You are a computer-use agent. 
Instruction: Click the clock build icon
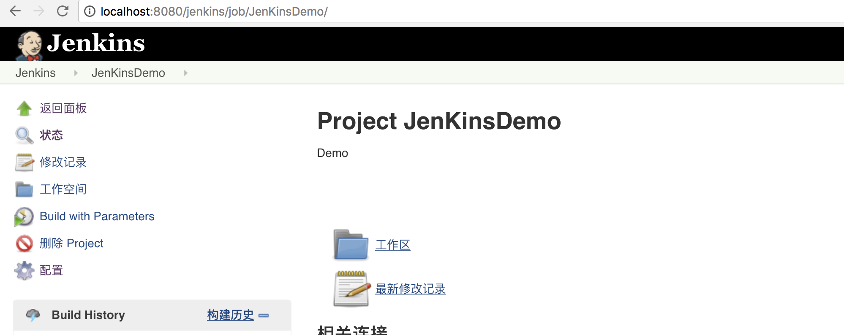coord(24,217)
